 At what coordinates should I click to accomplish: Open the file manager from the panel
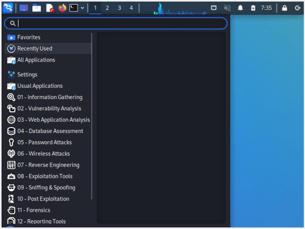37,8
